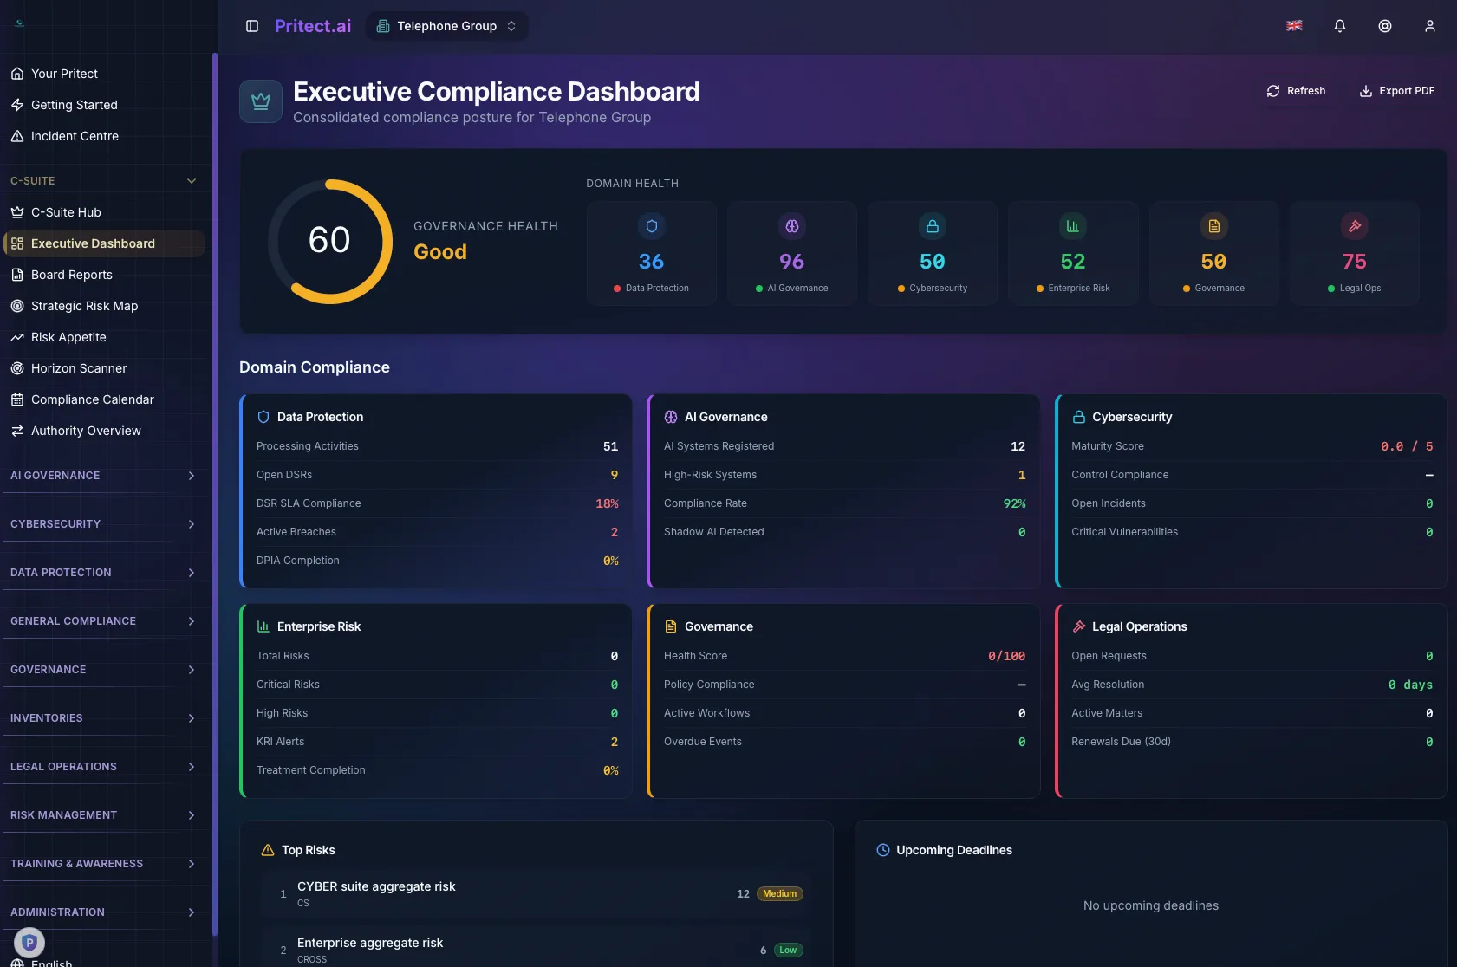This screenshot has height=967, width=1457.
Task: Click the UK flag language icon
Action: [x=1294, y=26]
